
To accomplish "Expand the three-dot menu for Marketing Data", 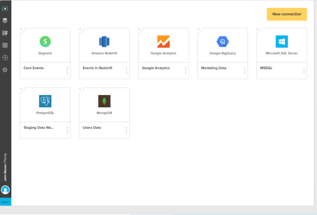I will pyautogui.click(x=245, y=70).
